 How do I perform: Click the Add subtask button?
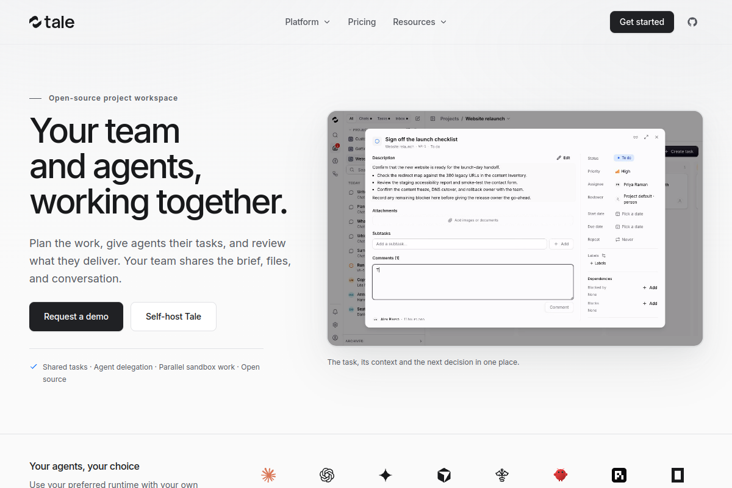click(x=561, y=244)
